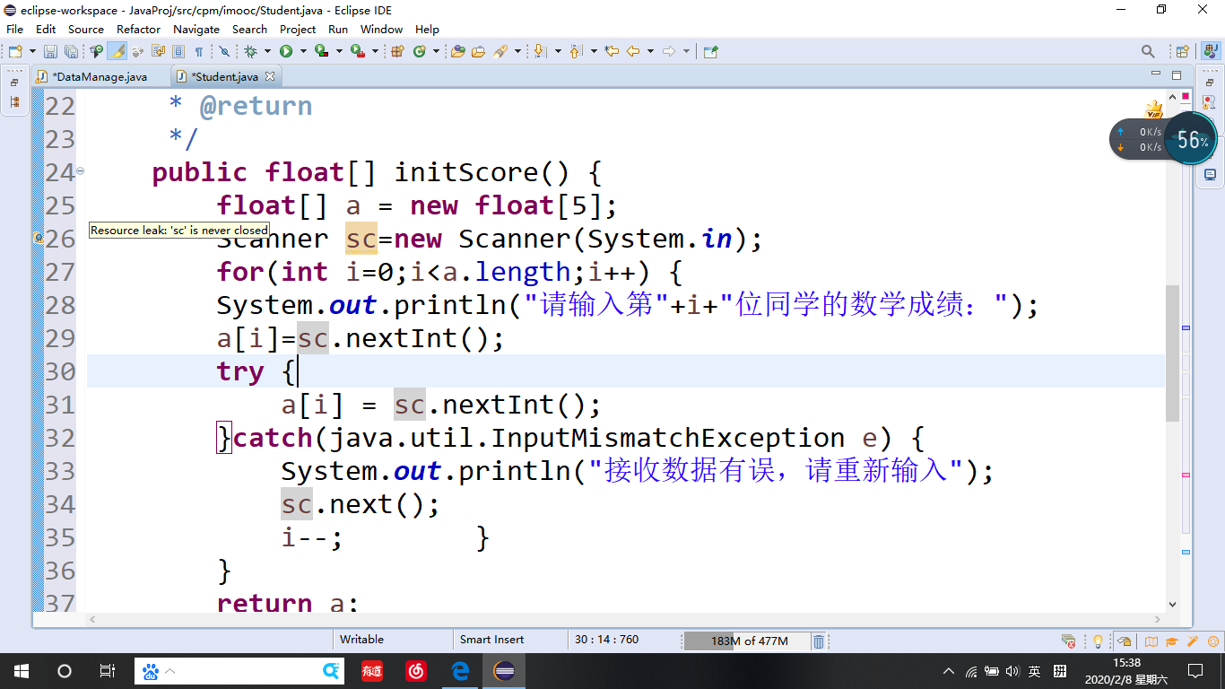Click the Open Perspective icon
Screen dimensions: 1225x689
(1182, 51)
